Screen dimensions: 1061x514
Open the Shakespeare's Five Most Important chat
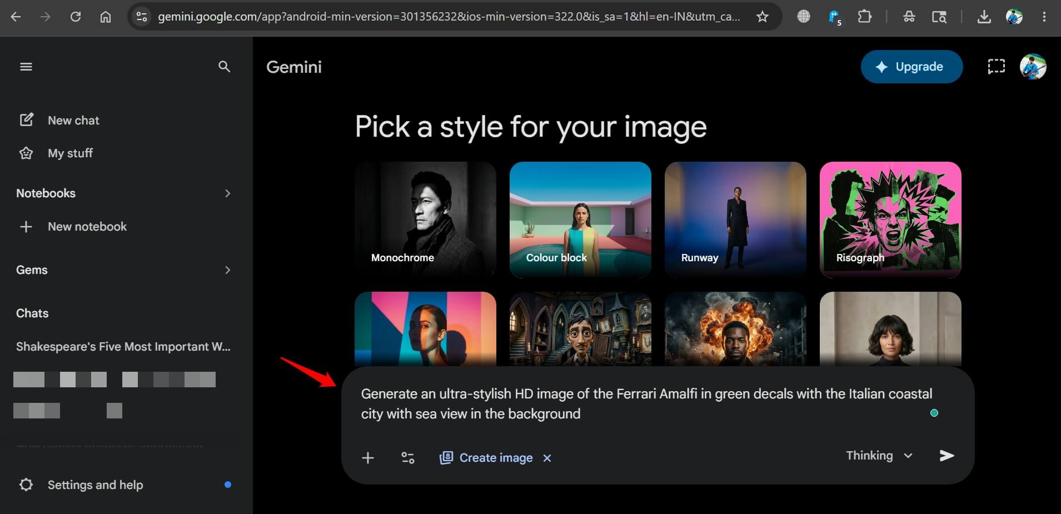click(x=123, y=346)
